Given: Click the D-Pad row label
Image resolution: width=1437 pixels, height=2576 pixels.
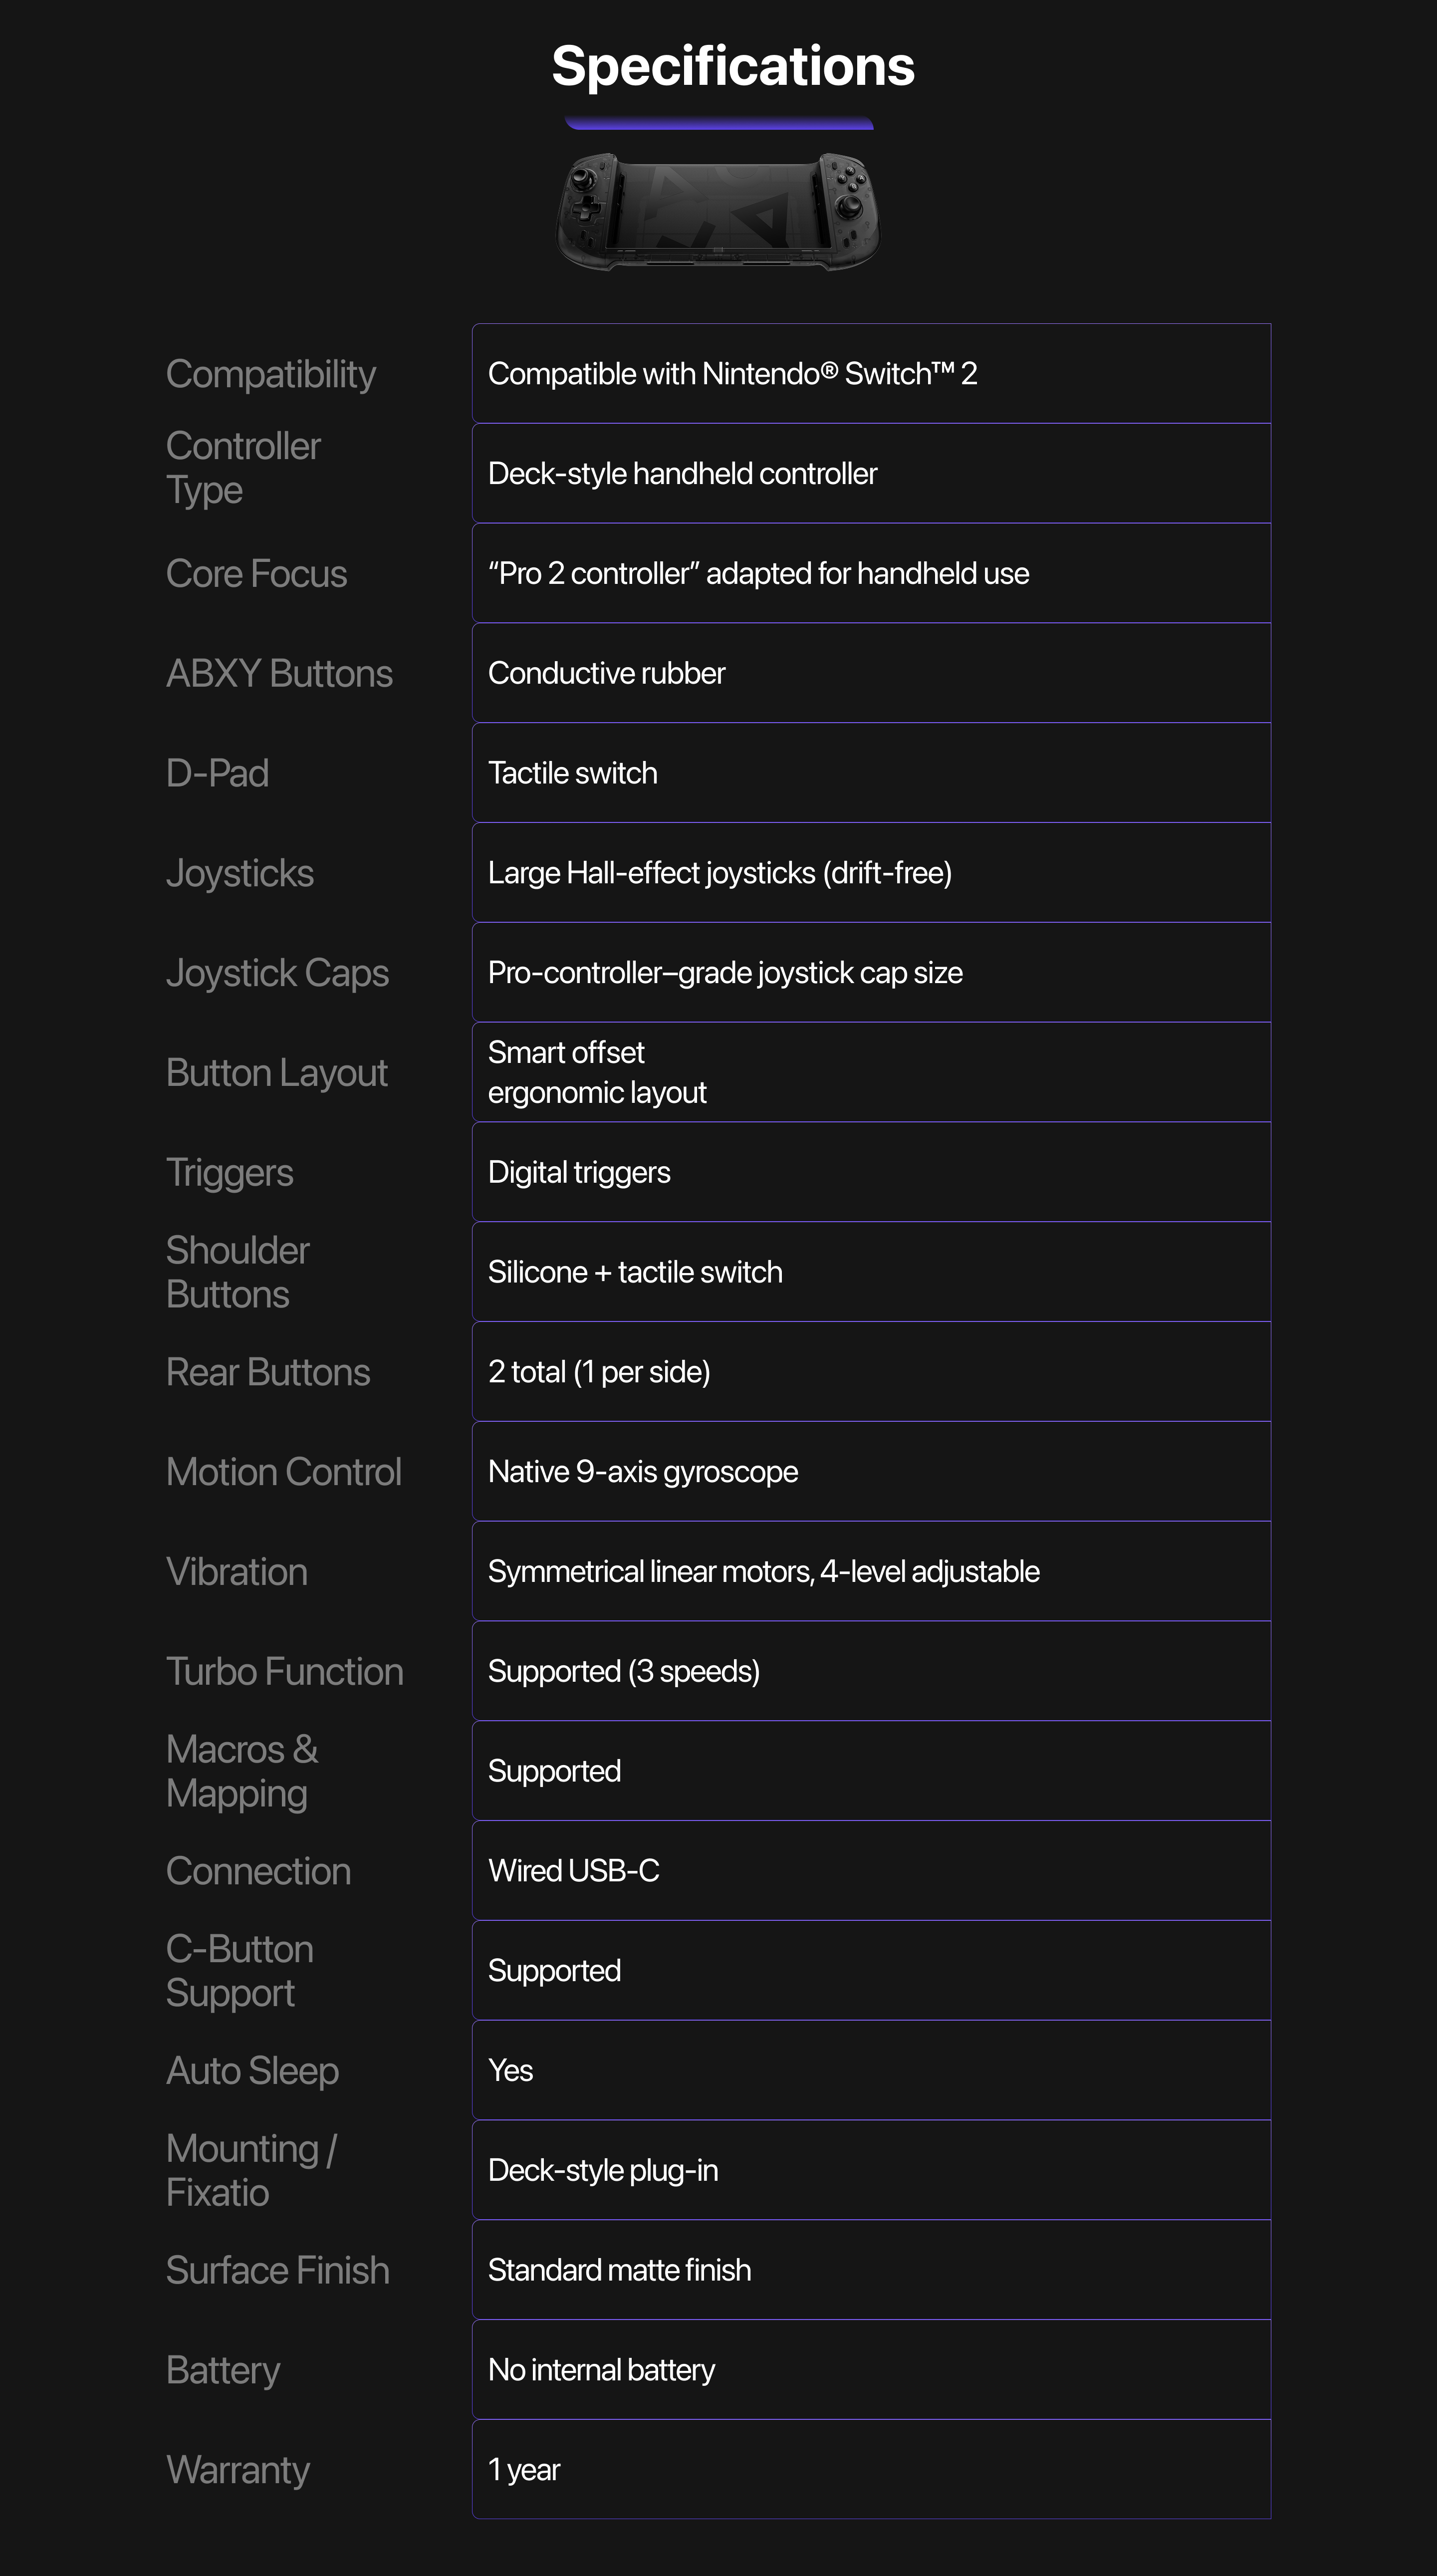Looking at the screenshot, I should coord(217,773).
